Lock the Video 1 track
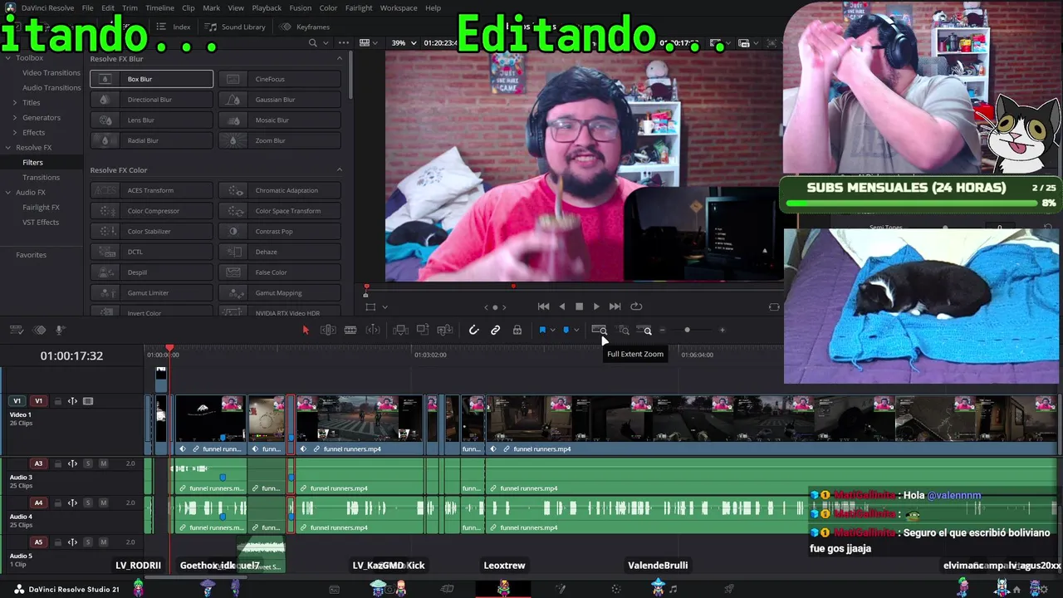This screenshot has width=1063, height=598. 57,401
